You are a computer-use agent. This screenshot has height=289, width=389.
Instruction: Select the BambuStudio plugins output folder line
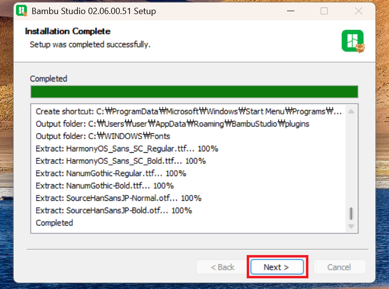point(172,124)
